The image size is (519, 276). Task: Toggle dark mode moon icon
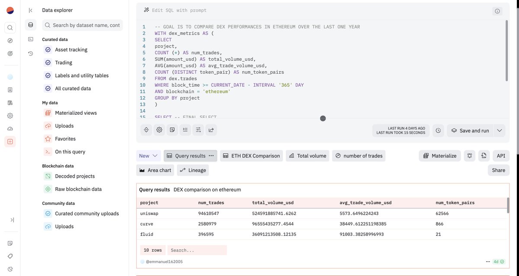(x=10, y=269)
